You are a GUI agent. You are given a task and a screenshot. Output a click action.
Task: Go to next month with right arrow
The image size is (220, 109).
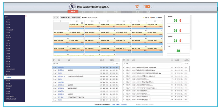(58, 18)
